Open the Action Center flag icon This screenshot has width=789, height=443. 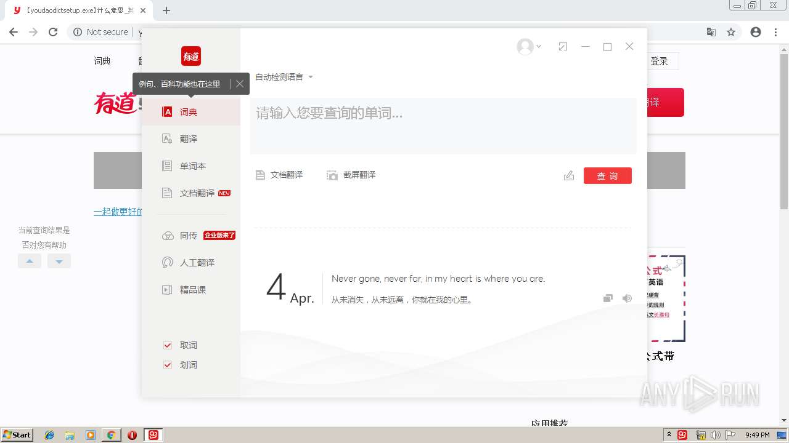(x=730, y=435)
